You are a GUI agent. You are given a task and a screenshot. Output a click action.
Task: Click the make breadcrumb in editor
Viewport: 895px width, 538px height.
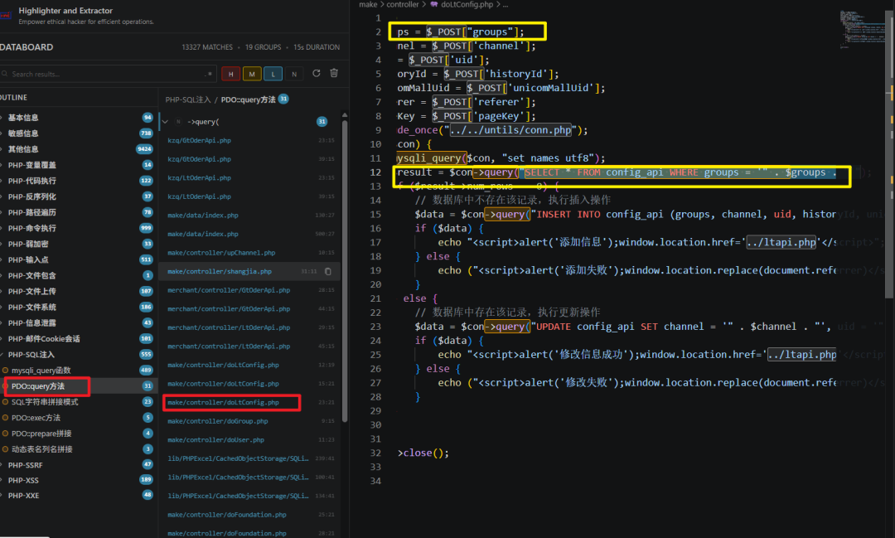pyautogui.click(x=368, y=5)
